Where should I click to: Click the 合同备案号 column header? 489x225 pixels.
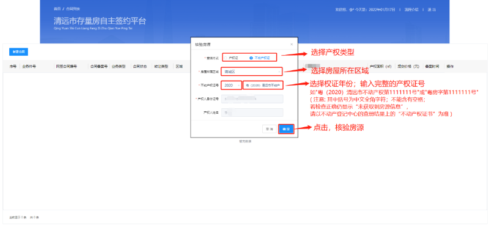pyautogui.click(x=99, y=67)
